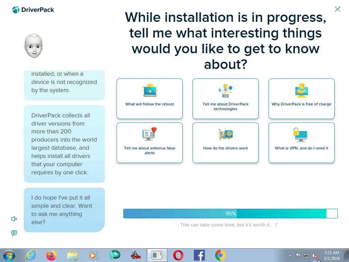The height and width of the screenshot is (262, 349).
Task: Click the monitor with red shield icon
Action: click(150, 134)
